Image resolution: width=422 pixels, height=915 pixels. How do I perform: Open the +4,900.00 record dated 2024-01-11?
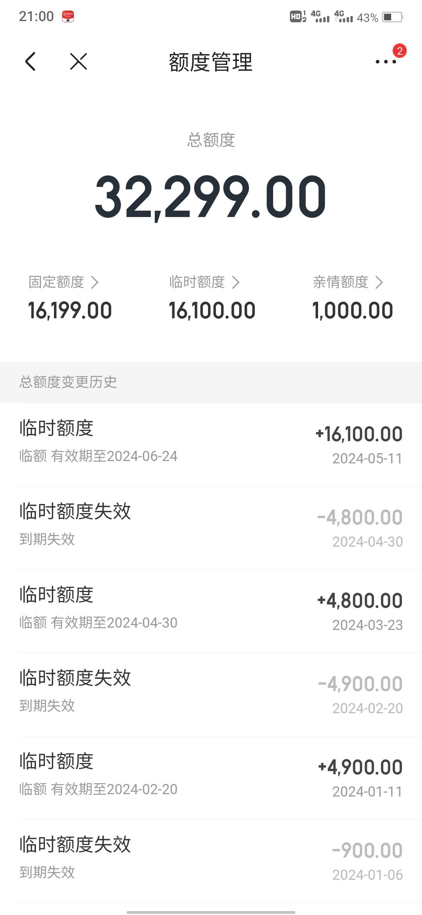[211, 778]
